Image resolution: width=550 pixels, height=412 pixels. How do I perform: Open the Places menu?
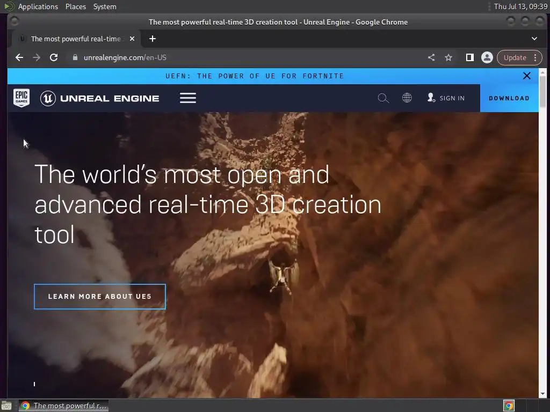[76, 6]
